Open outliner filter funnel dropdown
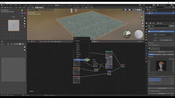The width and height of the screenshot is (175, 98). pyautogui.click(x=170, y=7)
